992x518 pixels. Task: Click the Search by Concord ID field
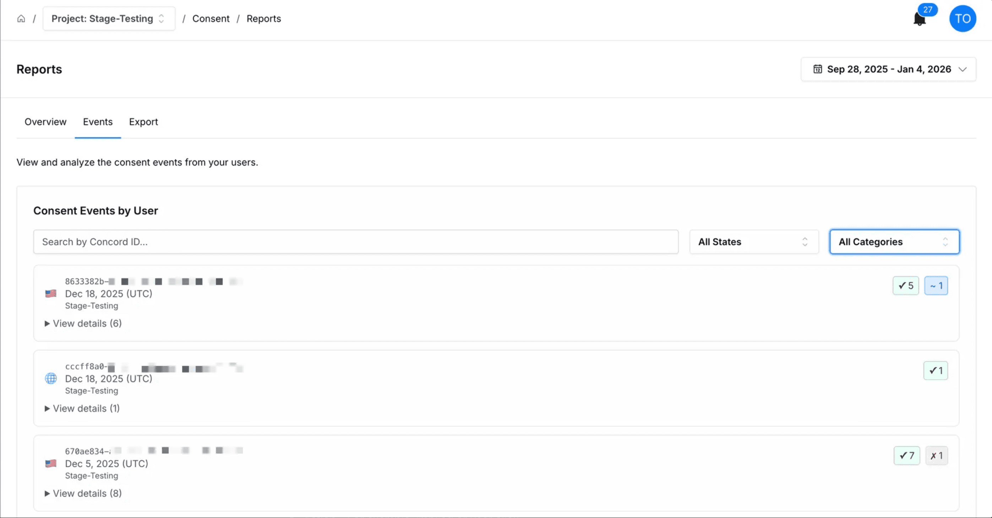(355, 242)
